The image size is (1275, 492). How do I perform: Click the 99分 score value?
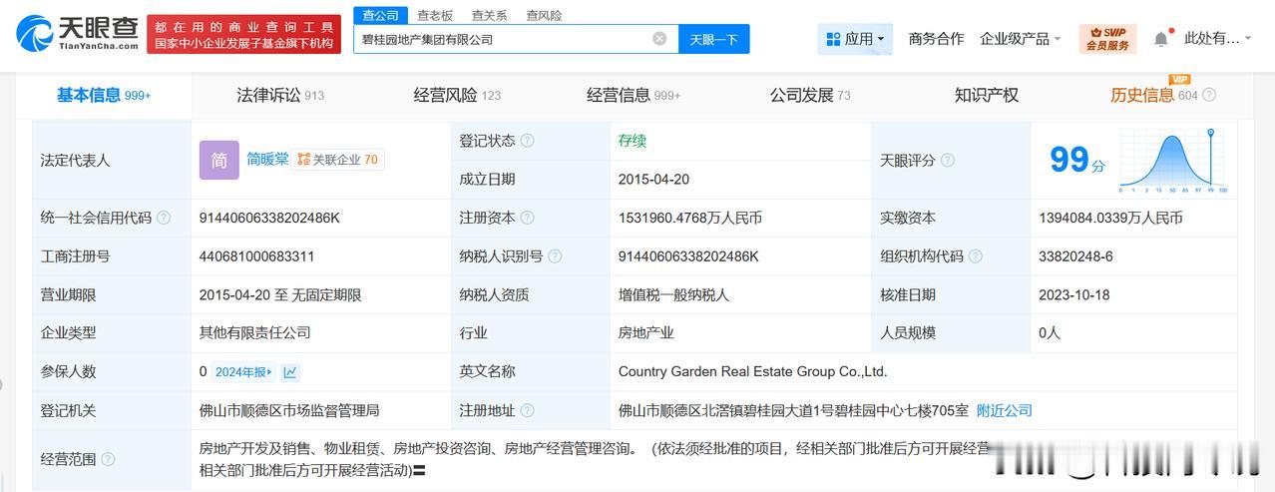[x=1076, y=160]
